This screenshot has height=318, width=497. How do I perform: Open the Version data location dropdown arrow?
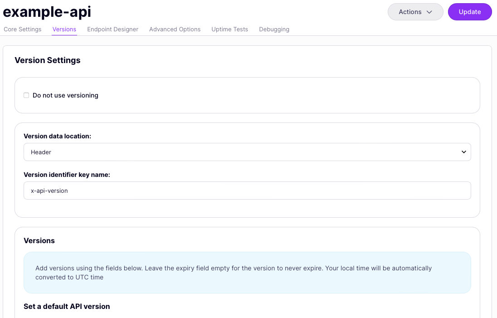coord(463,152)
